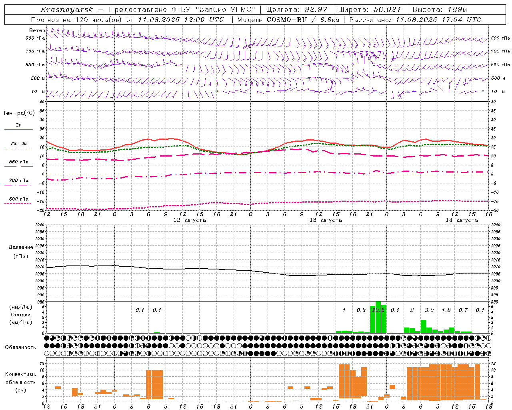Screen dimensions: 512x410
Task: Click the '12 августа' date label
Action: (190, 220)
